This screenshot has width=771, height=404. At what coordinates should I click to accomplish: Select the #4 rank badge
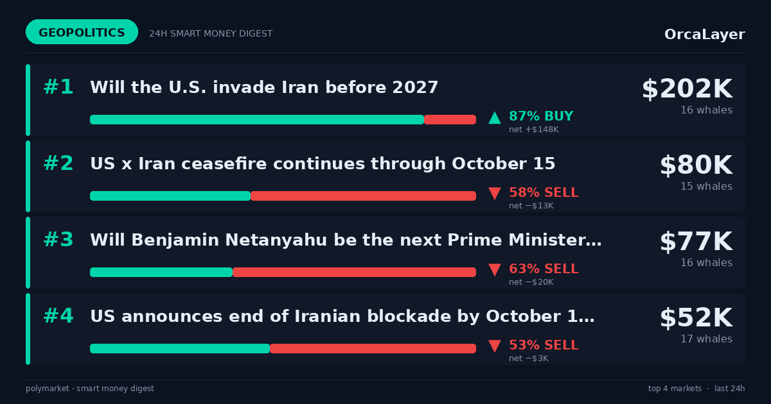point(58,316)
